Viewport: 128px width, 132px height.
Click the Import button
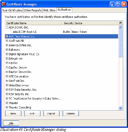pyautogui.click(x=51, y=114)
